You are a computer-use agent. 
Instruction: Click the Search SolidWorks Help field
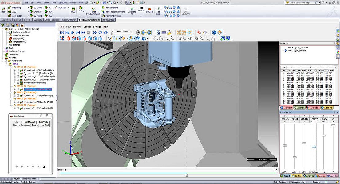click(303, 2)
